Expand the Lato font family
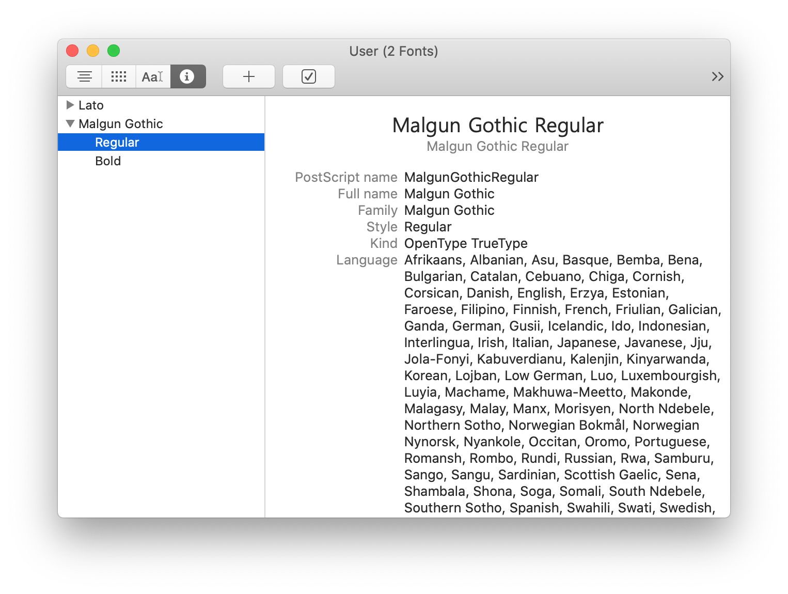This screenshot has width=788, height=594. click(70, 105)
